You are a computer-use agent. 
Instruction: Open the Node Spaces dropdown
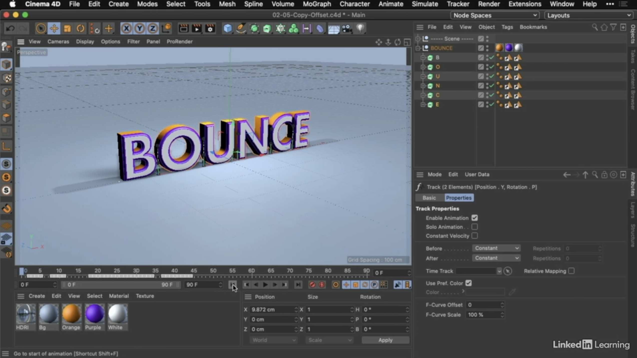click(495, 15)
